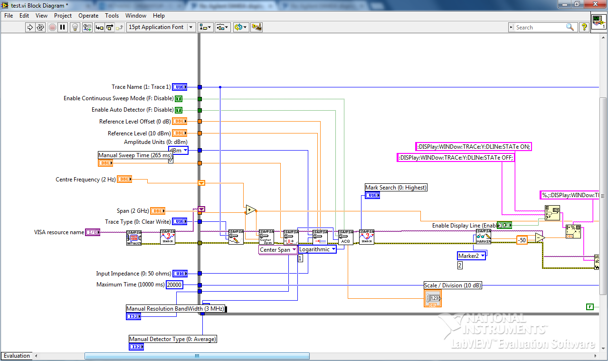This screenshot has width=608, height=361.
Task: Select the ESA/PSA Initialize VI node
Action: [x=134, y=237]
